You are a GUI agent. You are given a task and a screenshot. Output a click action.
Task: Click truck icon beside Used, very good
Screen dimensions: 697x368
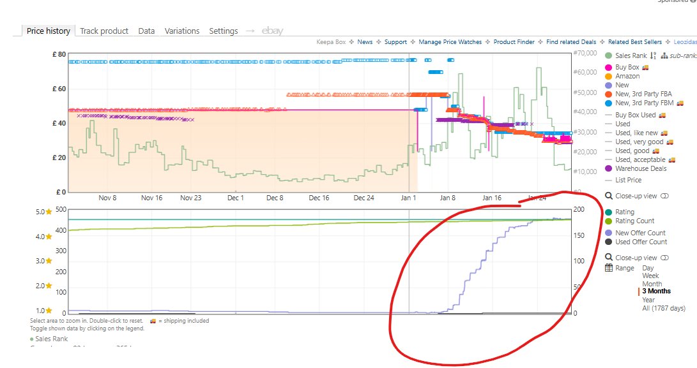coord(670,142)
